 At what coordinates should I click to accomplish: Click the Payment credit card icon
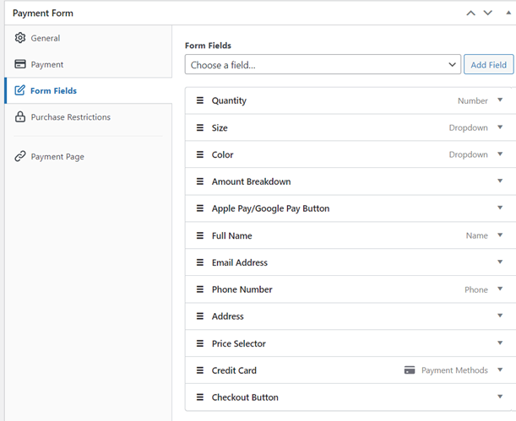[x=20, y=64]
